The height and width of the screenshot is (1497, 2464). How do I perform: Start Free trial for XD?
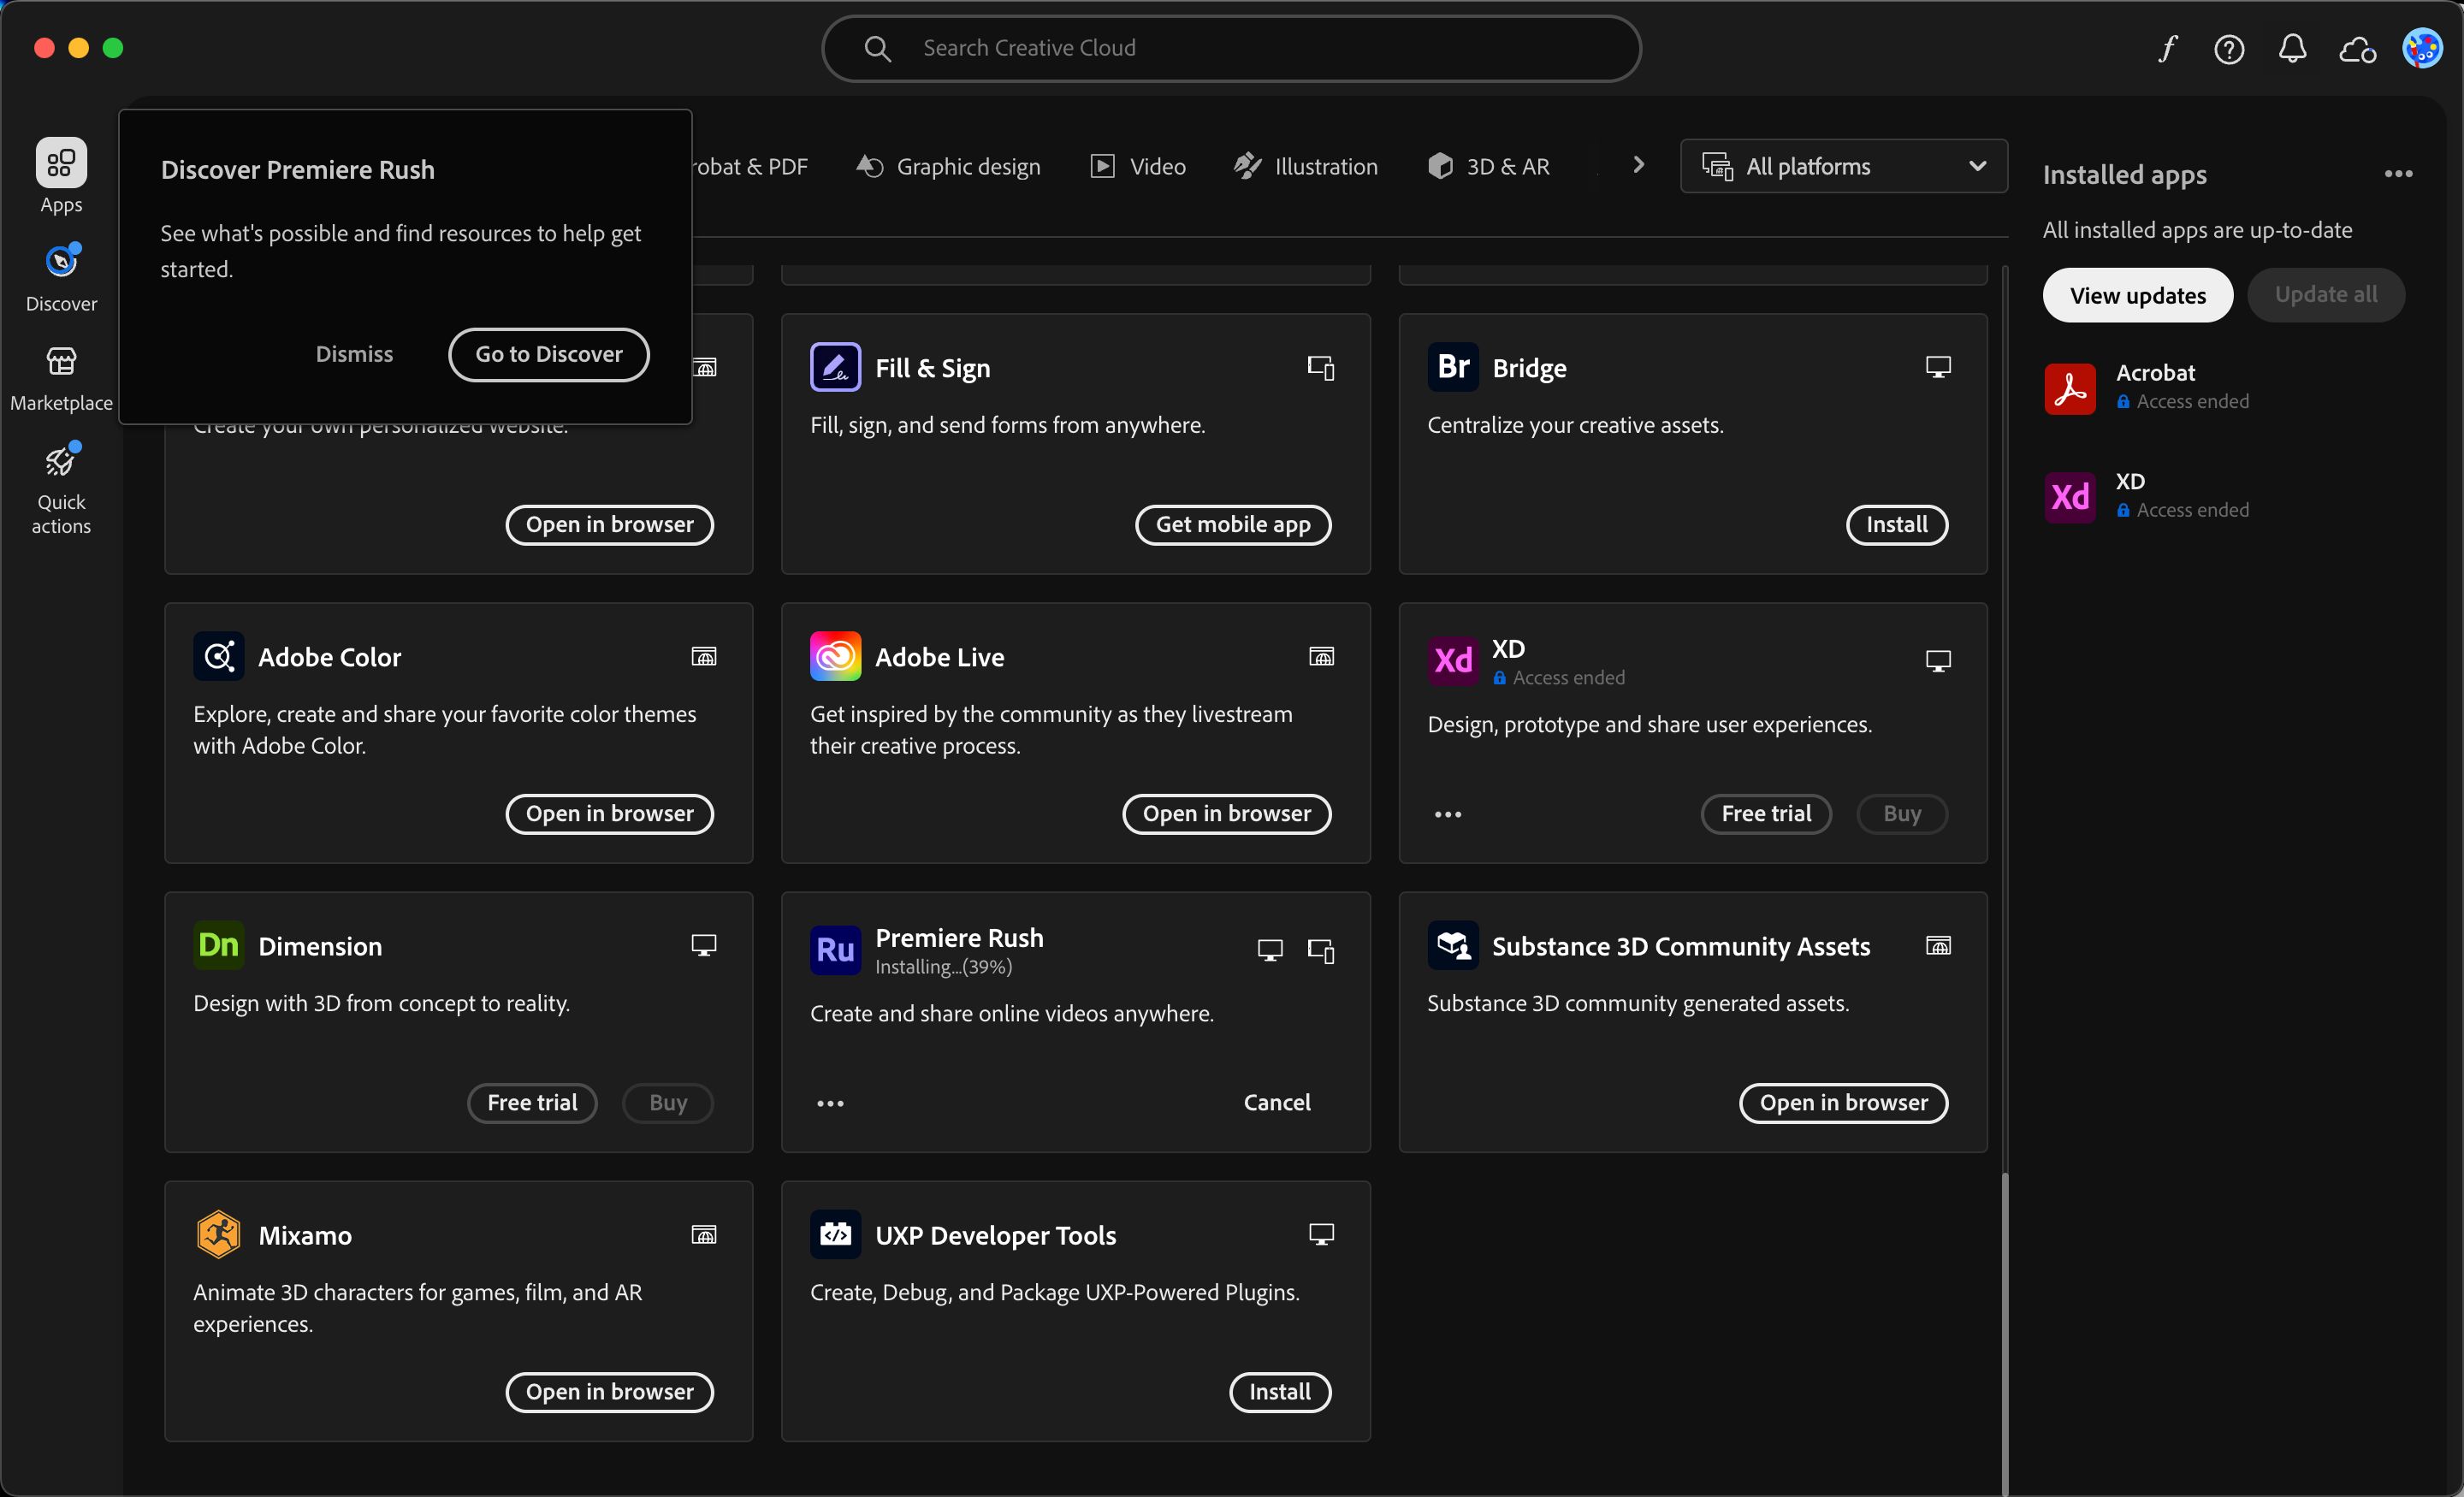1766,813
